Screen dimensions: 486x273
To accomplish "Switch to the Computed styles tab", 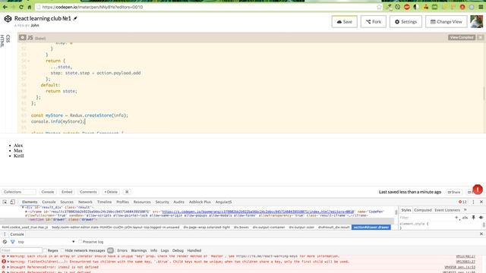I will coord(422,210).
